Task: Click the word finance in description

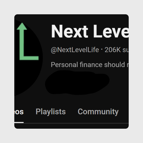Action: tap(91, 65)
